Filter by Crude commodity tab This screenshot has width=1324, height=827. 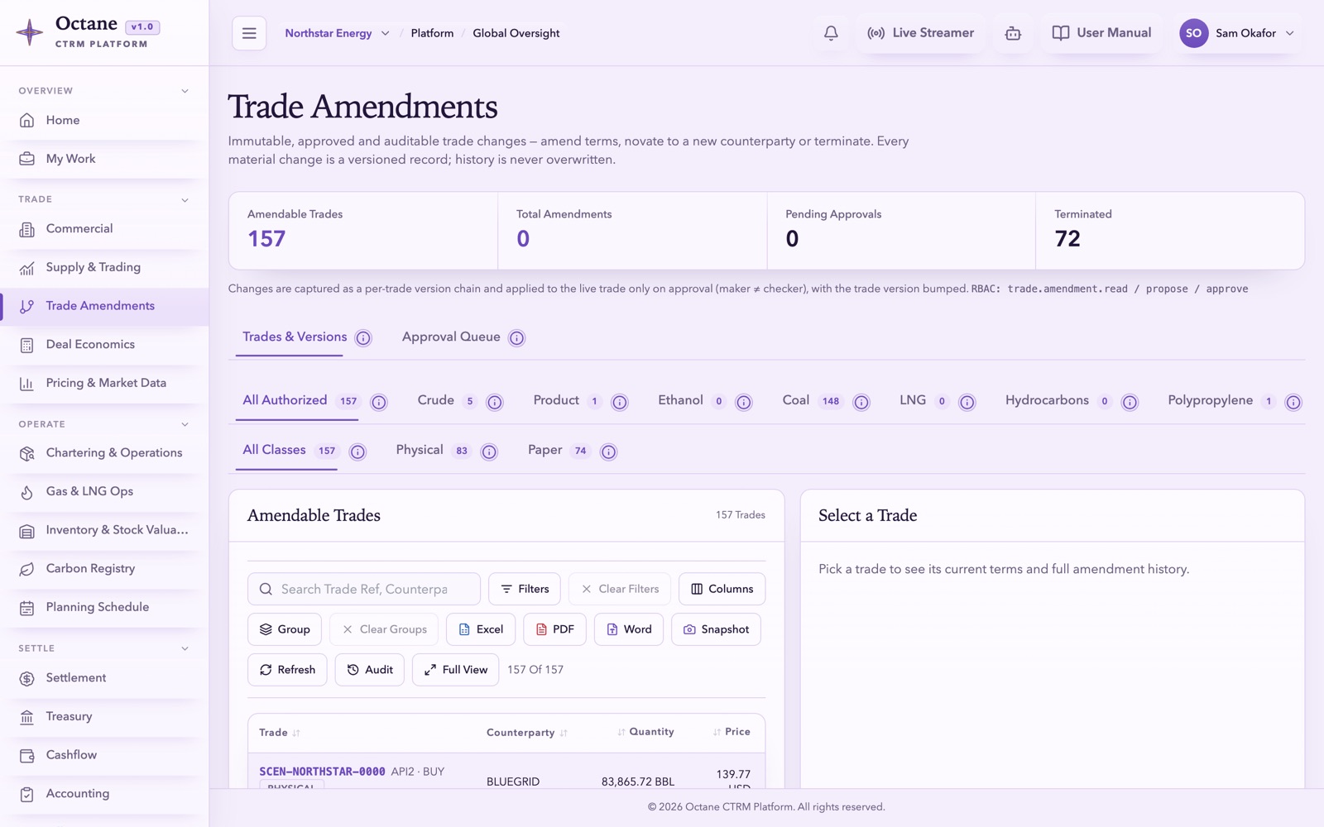(x=446, y=400)
